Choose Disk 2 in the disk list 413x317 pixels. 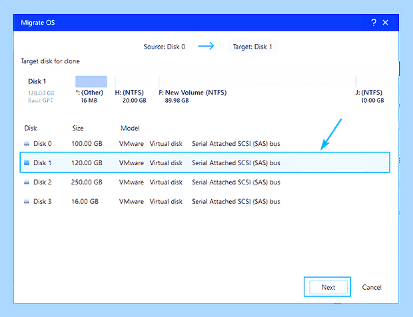[205, 182]
